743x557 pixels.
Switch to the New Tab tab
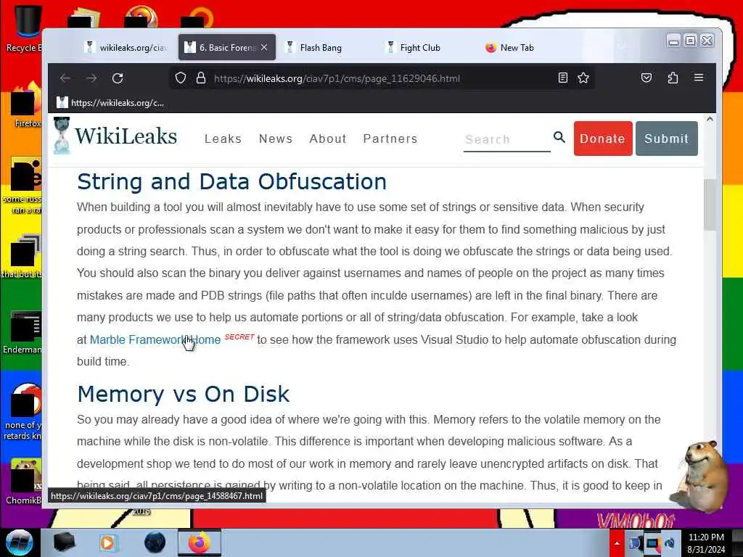(517, 47)
